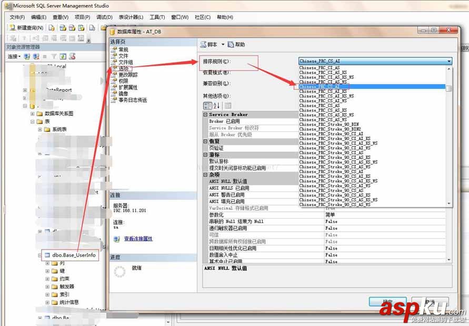Select the 事务日志传送 page
Viewport: 469px width, 326px height.
[133, 100]
